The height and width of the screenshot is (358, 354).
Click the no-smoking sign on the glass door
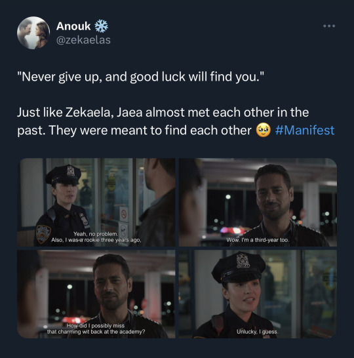pos(124,214)
